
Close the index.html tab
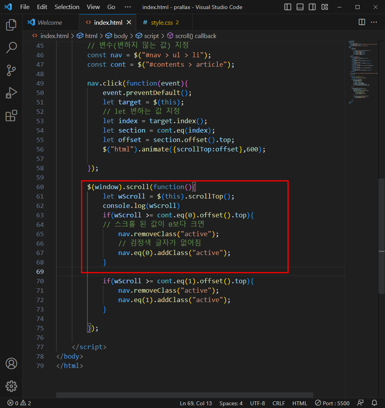click(129, 22)
